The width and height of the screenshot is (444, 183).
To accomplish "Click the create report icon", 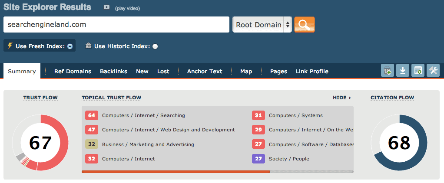I will (x=418, y=71).
